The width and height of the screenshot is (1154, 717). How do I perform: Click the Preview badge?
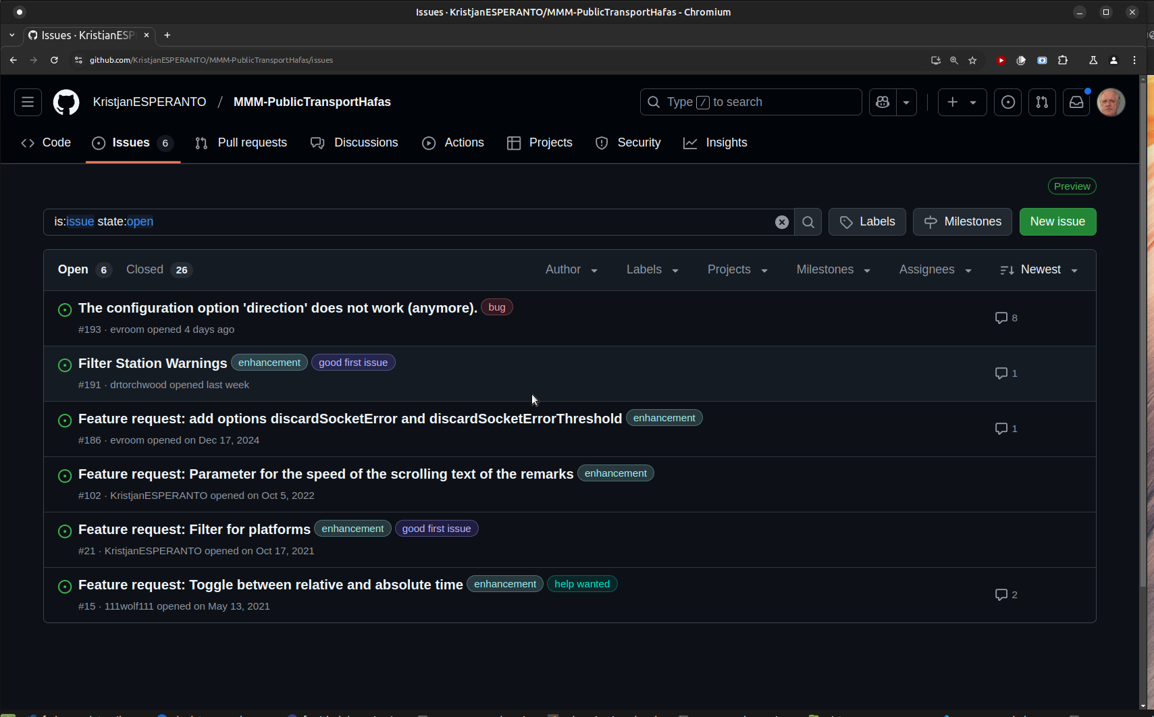(x=1072, y=186)
